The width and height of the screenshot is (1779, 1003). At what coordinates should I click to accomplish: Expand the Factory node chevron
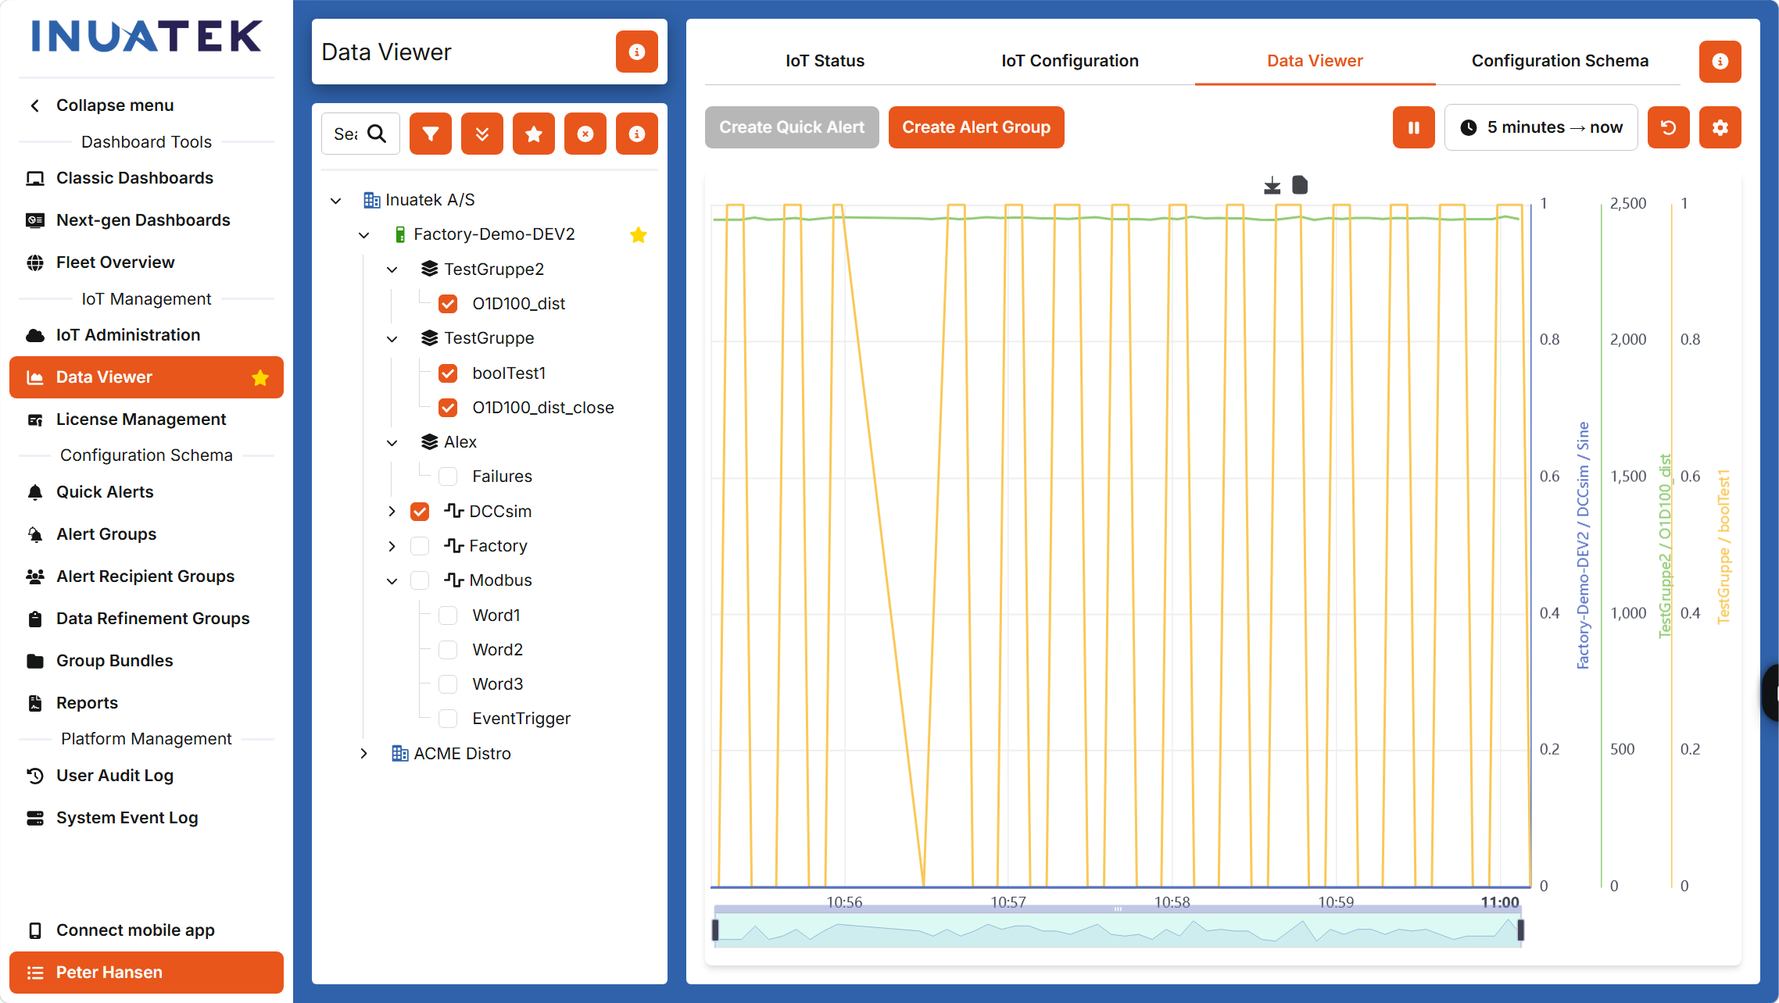392,546
